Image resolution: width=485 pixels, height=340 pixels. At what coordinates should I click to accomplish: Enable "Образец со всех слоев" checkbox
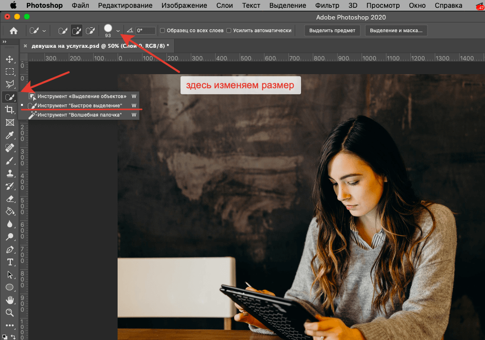[x=163, y=31]
